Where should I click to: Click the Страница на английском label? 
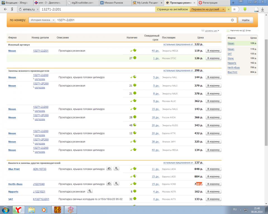172,9
